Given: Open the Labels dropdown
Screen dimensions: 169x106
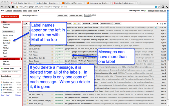Looking at the screenshot, I should pos(95,24).
